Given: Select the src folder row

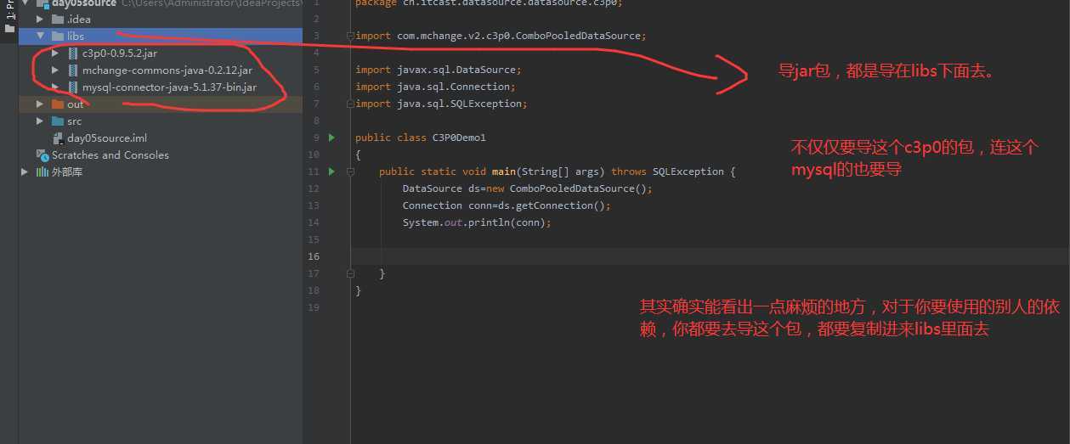Looking at the screenshot, I should pyautogui.click(x=161, y=121).
